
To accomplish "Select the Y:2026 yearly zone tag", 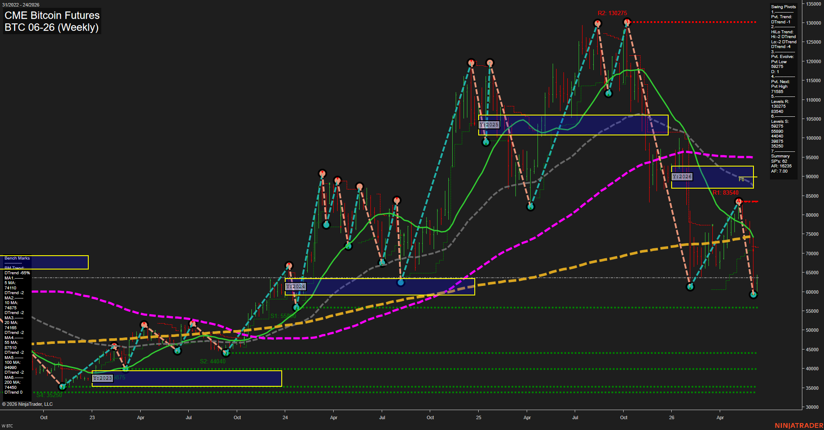I will click(682, 176).
